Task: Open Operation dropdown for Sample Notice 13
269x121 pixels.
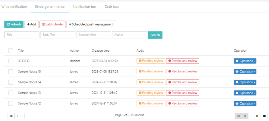Action: pos(245,93)
